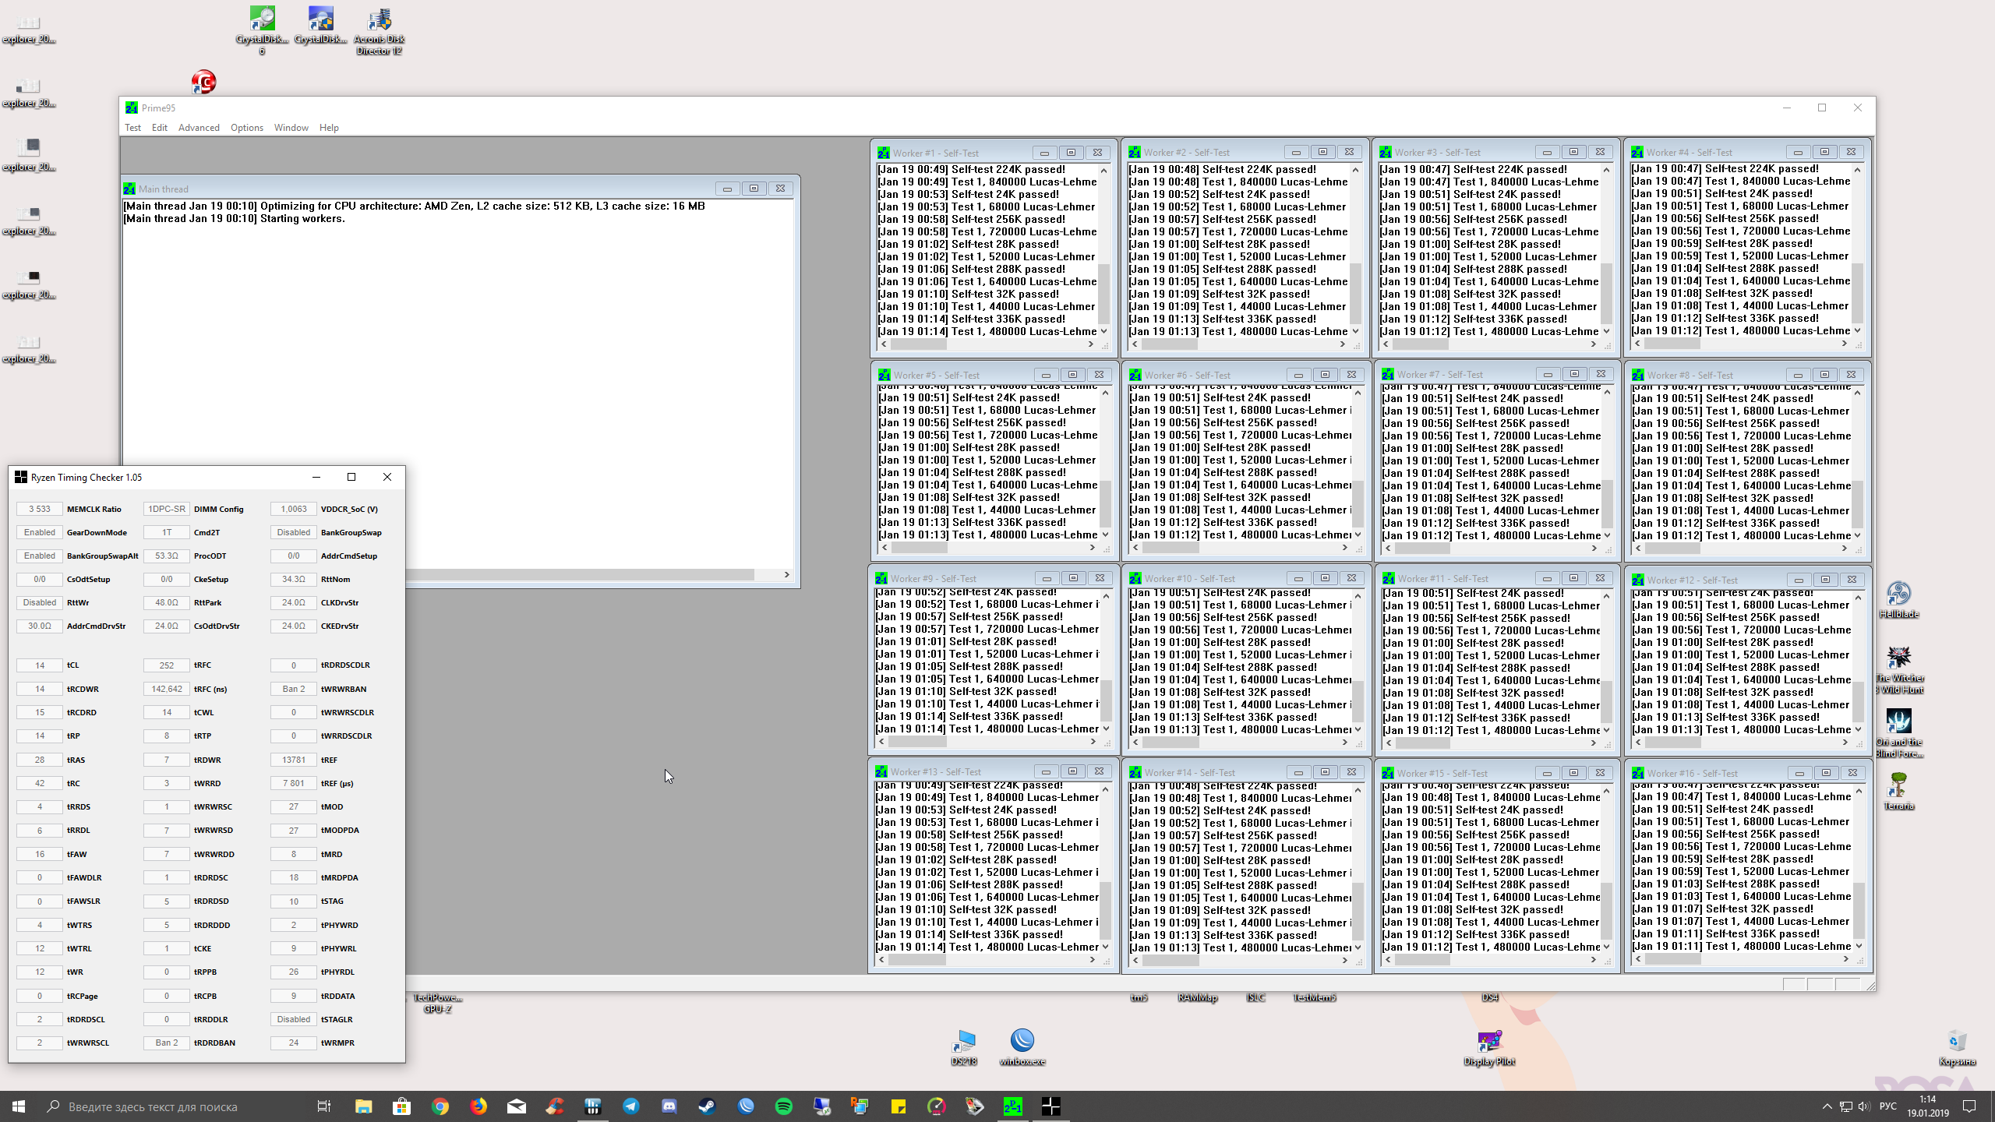
Task: Maximize Ryzen Timing Checker window
Action: click(x=351, y=477)
